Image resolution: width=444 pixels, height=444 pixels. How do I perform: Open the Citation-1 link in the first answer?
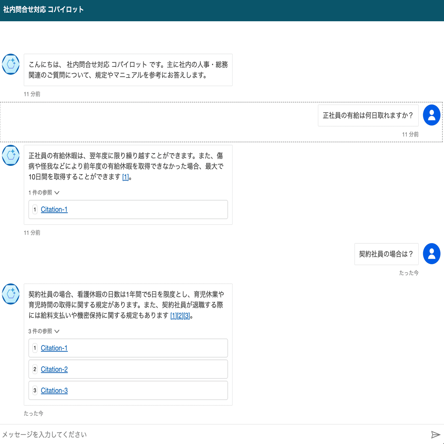point(54,209)
